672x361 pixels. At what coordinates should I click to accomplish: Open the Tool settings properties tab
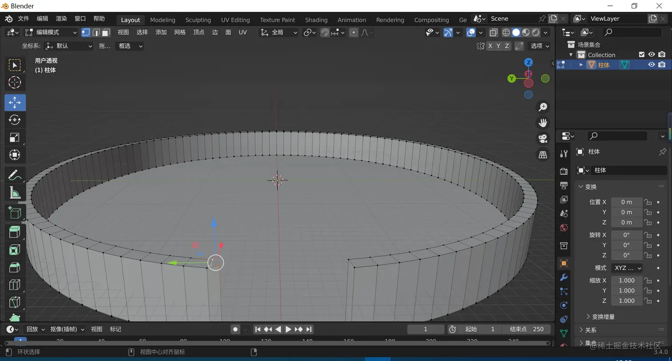[564, 154]
